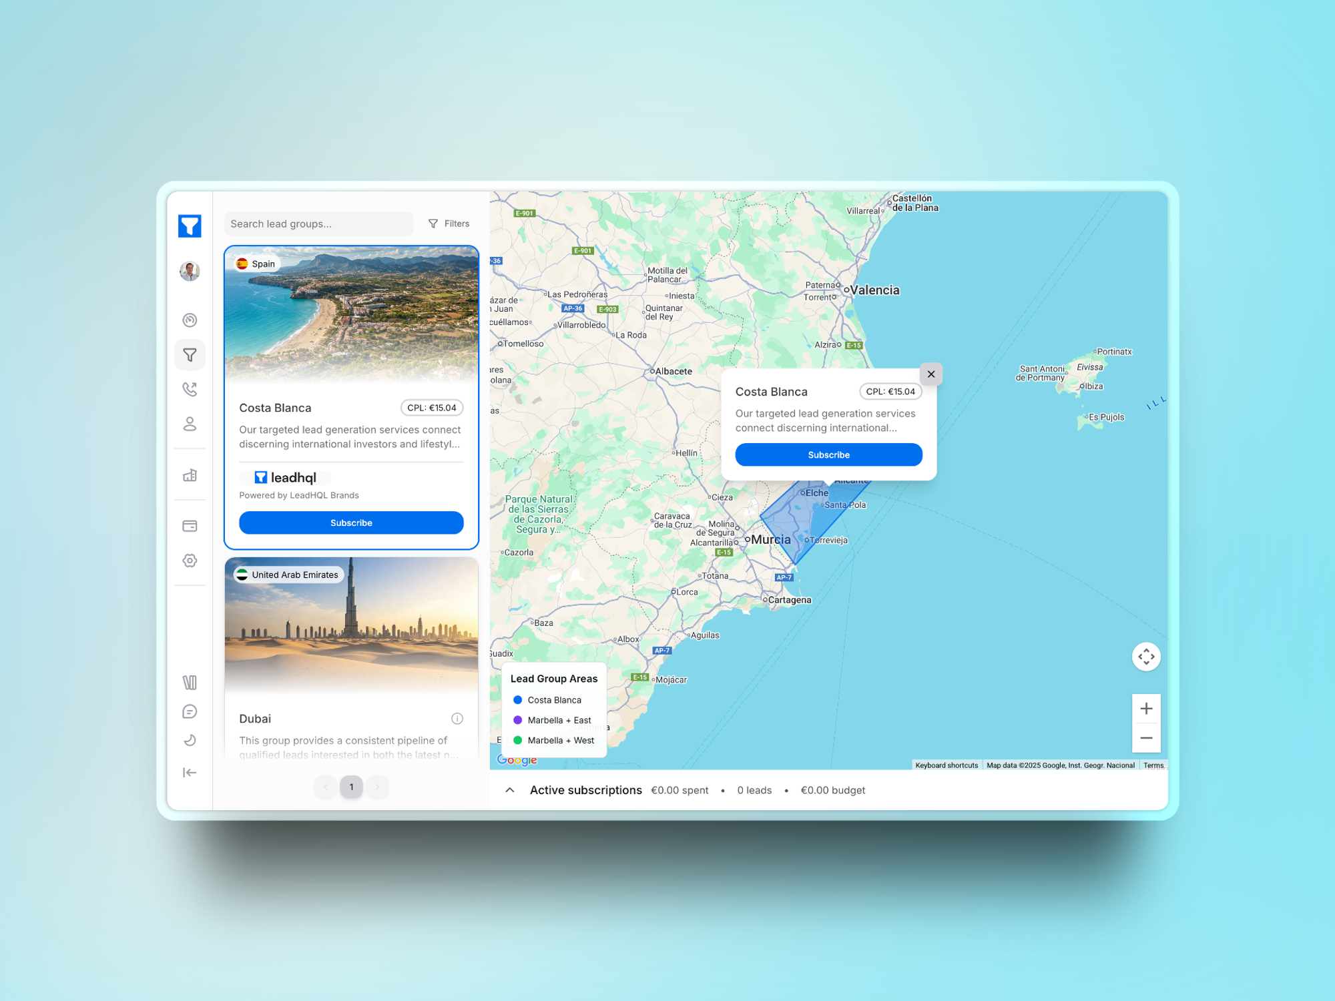Click the Dubai card title
Viewport: 1335px width, 1001px height.
click(255, 719)
